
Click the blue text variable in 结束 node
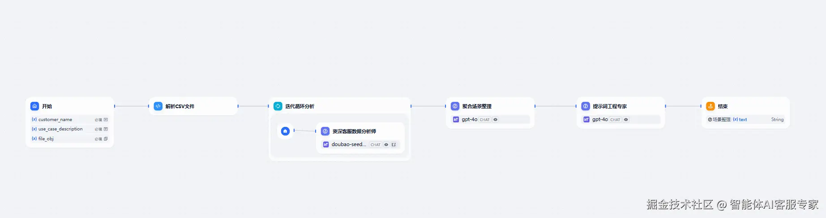click(x=743, y=120)
